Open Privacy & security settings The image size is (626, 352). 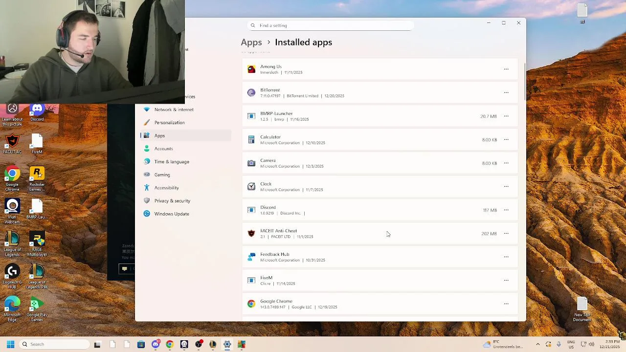(185, 201)
